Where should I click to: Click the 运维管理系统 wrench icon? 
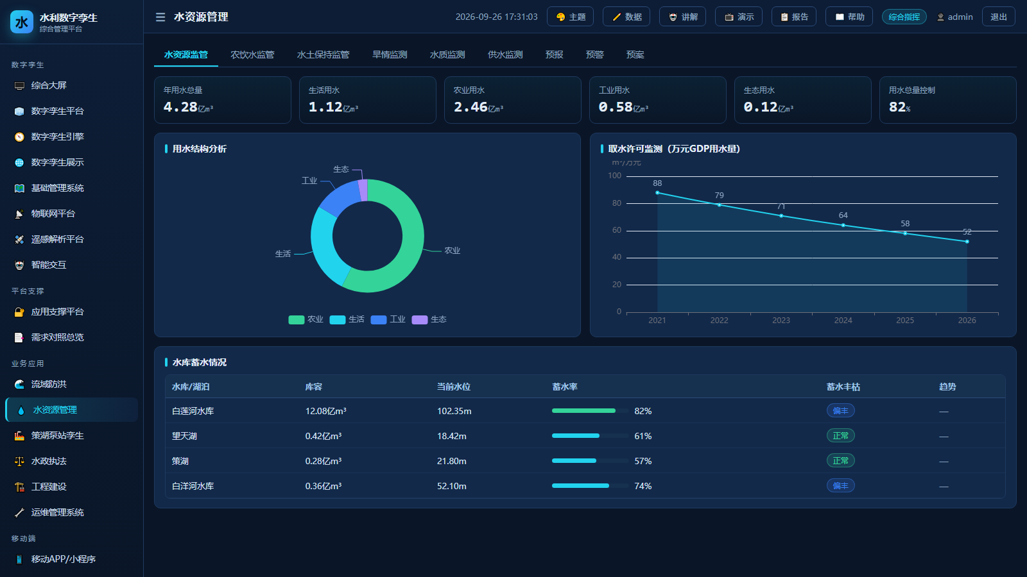pyautogui.click(x=19, y=513)
